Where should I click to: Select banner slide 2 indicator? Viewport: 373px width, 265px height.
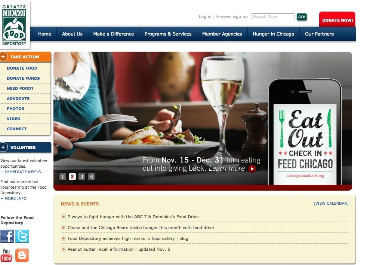(72, 177)
